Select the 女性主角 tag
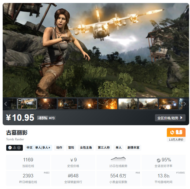The height and width of the screenshot is (189, 190). [x=86, y=147]
